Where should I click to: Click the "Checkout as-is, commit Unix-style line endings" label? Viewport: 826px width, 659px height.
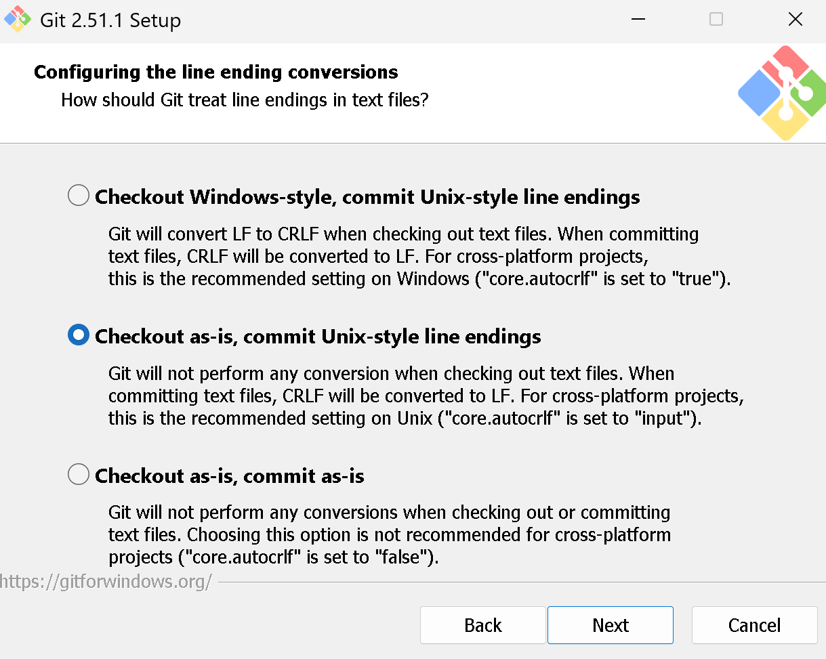pyautogui.click(x=318, y=337)
